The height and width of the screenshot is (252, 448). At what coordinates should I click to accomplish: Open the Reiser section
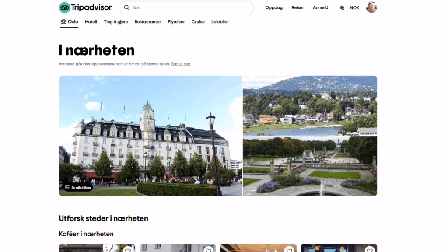tap(298, 7)
